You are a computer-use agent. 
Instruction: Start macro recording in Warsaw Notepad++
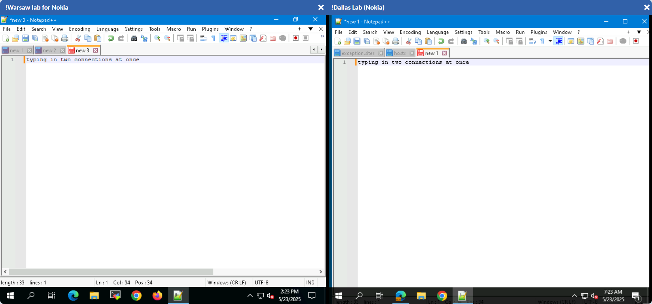[x=295, y=38]
